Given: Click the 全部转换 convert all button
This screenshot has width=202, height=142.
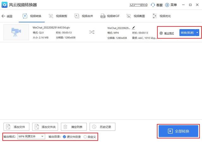Looking at the screenshot, I should (x=178, y=131).
